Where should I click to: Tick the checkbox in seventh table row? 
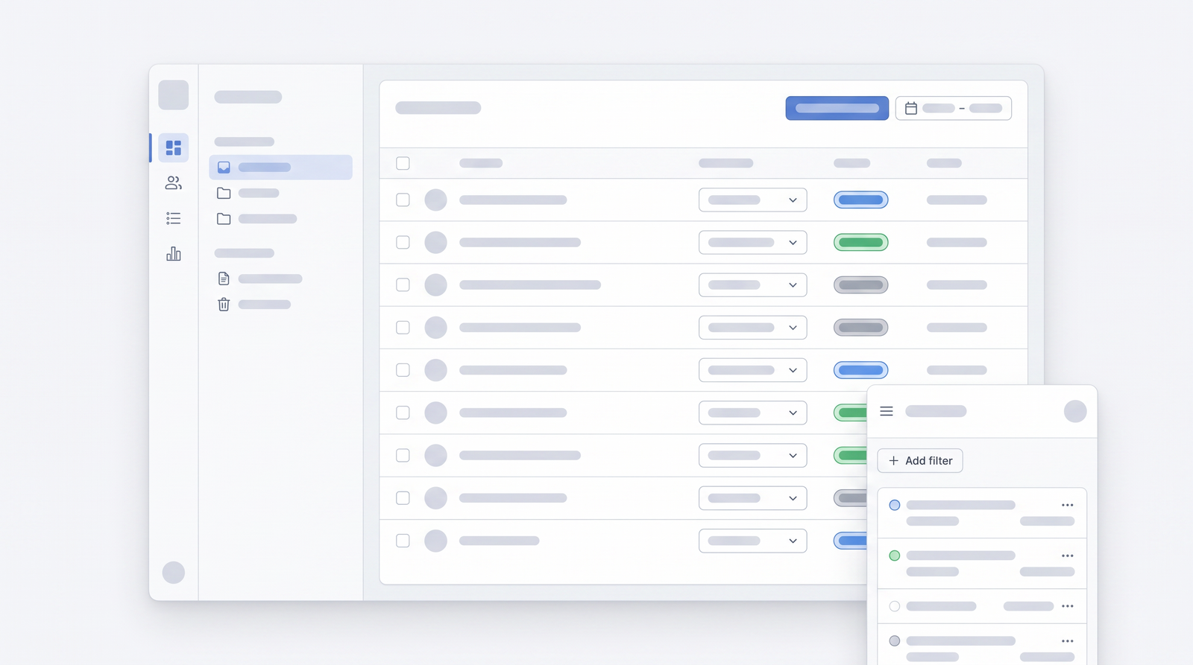pyautogui.click(x=403, y=455)
